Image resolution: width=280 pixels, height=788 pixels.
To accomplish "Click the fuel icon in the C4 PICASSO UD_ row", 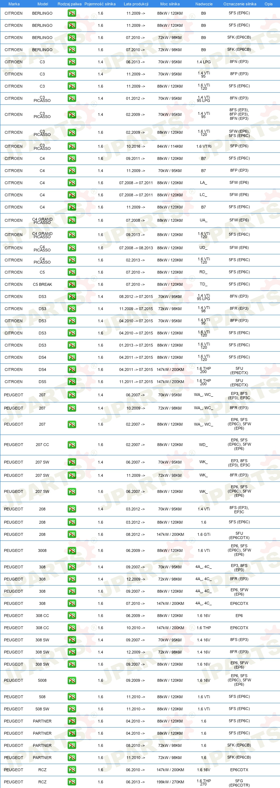I will tap(72, 248).
